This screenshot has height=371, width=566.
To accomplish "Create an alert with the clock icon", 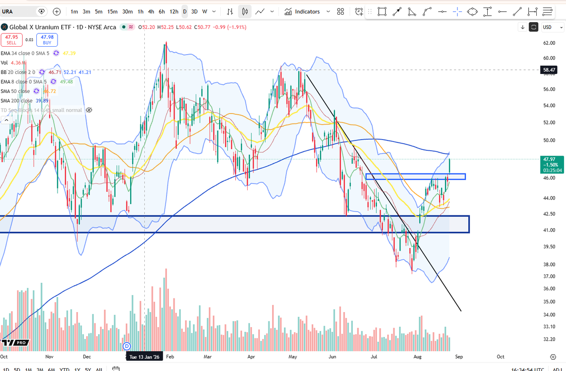I will click(x=359, y=11).
